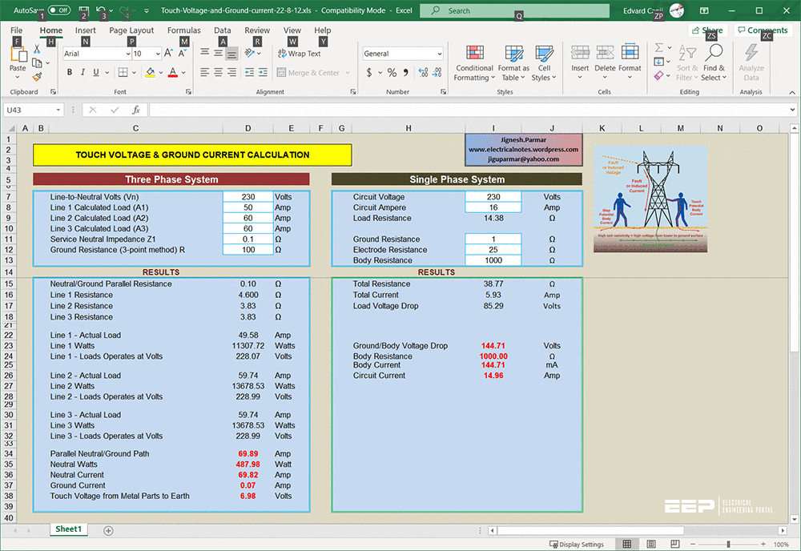The image size is (801, 551).
Task: Open the File tab
Action: pos(16,30)
